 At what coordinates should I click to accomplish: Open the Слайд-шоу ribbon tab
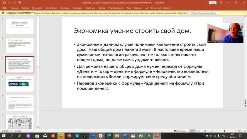click(x=90, y=8)
